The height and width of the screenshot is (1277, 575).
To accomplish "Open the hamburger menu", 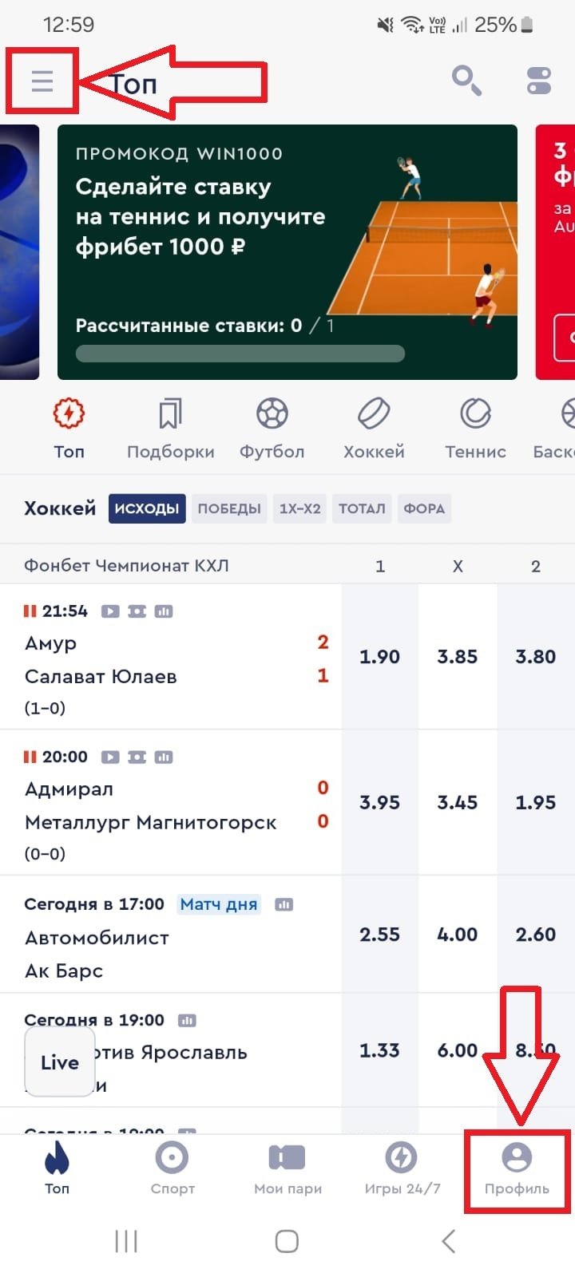I will tap(42, 81).
